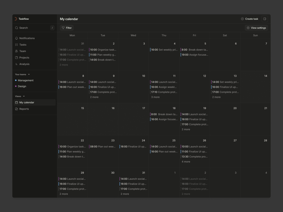This screenshot has width=283, height=212.
Task: Open the Team page
Action: point(35,51)
